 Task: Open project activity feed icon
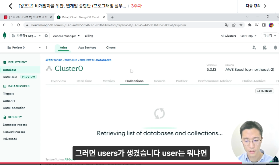coord(265,48)
